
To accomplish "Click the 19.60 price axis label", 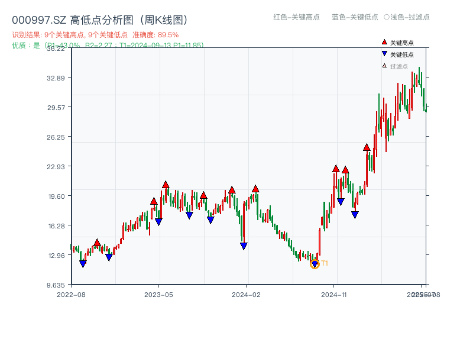I will 56,196.
